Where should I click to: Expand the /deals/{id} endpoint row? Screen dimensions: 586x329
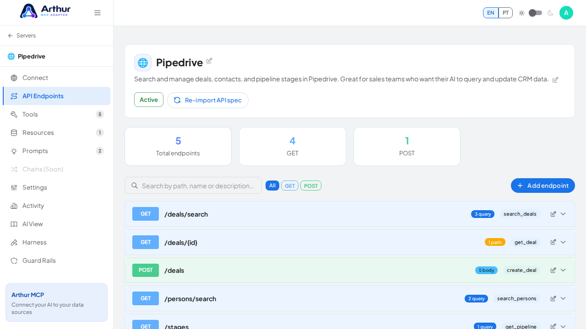point(563,242)
